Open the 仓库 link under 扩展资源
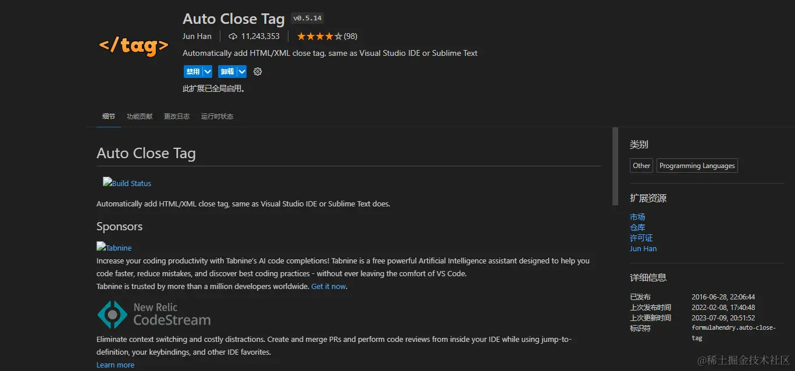 click(637, 227)
